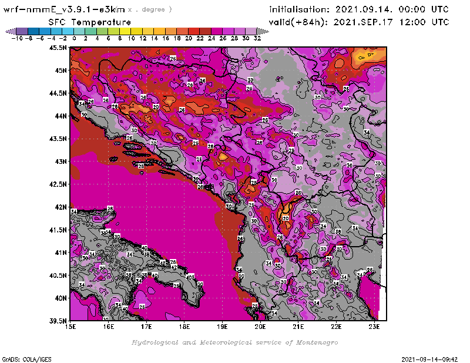Choose the orange legend swatch between 14 and 16
The height and width of the screenshot is (363, 470).
click(159, 31)
